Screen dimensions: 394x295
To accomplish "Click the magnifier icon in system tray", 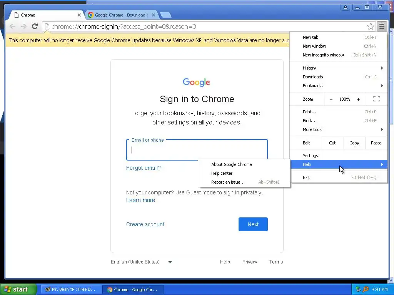I will pyautogui.click(x=366, y=289).
